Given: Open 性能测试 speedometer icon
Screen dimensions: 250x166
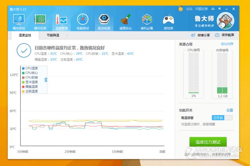Looking at the screenshot, I should click(x=83, y=19).
